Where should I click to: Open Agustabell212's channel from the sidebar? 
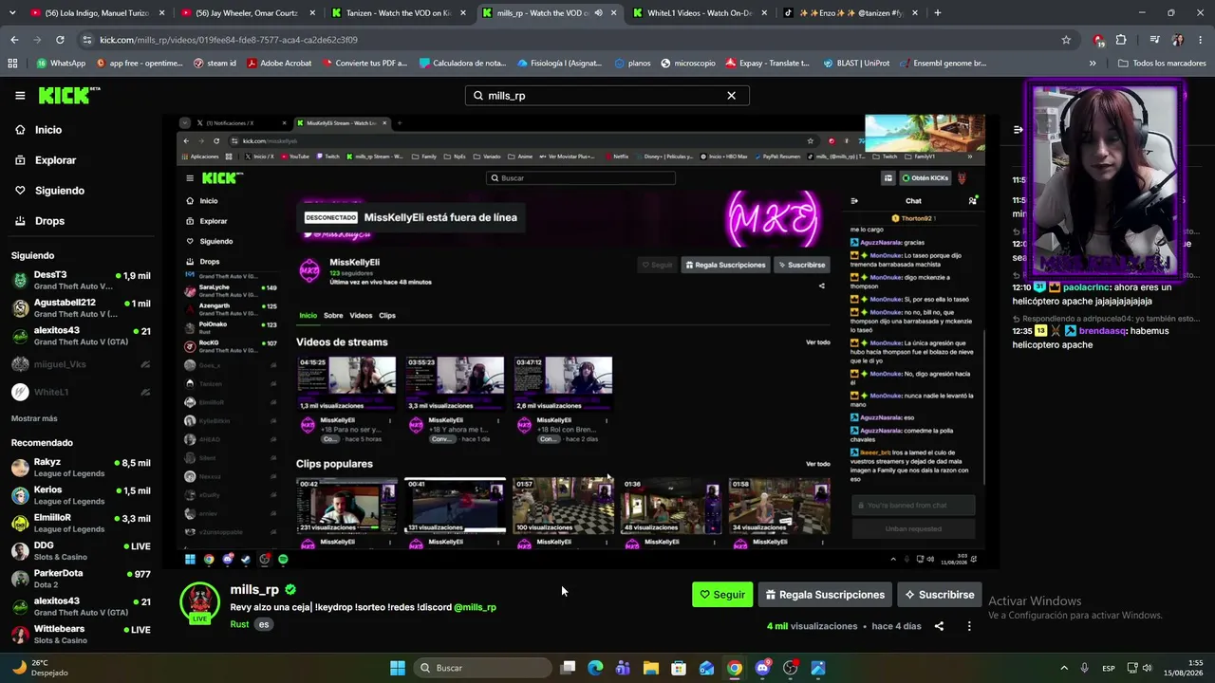point(81,308)
